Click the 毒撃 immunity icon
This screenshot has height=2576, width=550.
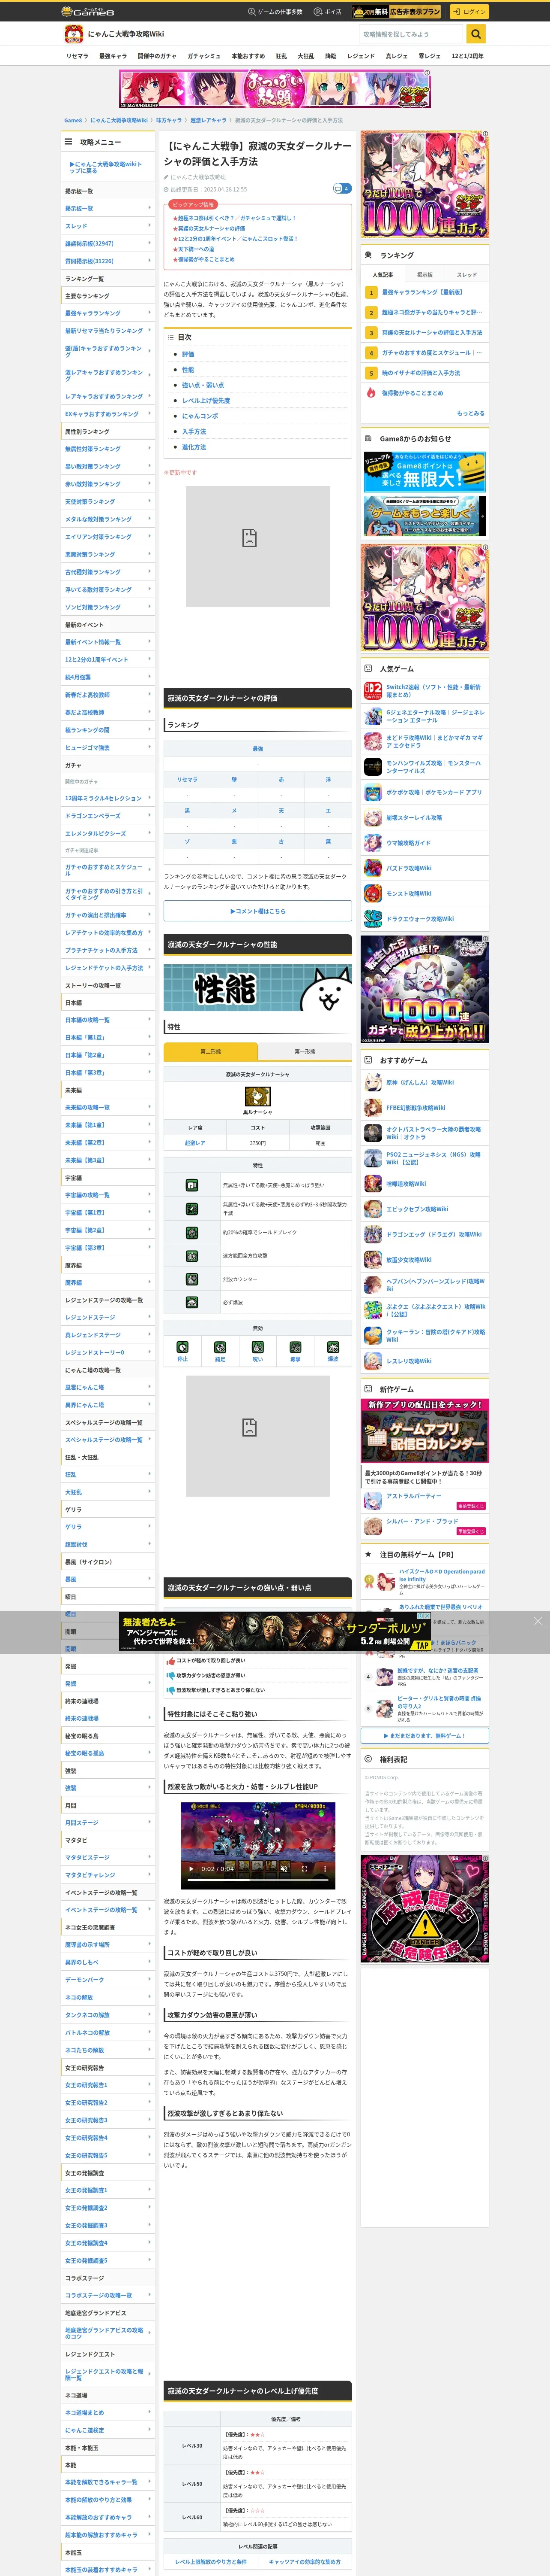pos(296,1347)
